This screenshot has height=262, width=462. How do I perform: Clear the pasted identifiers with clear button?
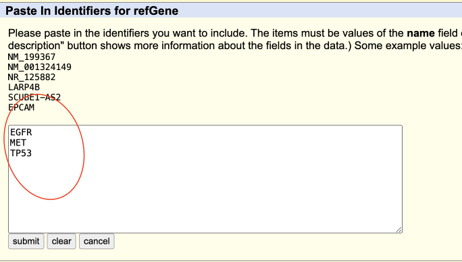pyautogui.click(x=61, y=241)
